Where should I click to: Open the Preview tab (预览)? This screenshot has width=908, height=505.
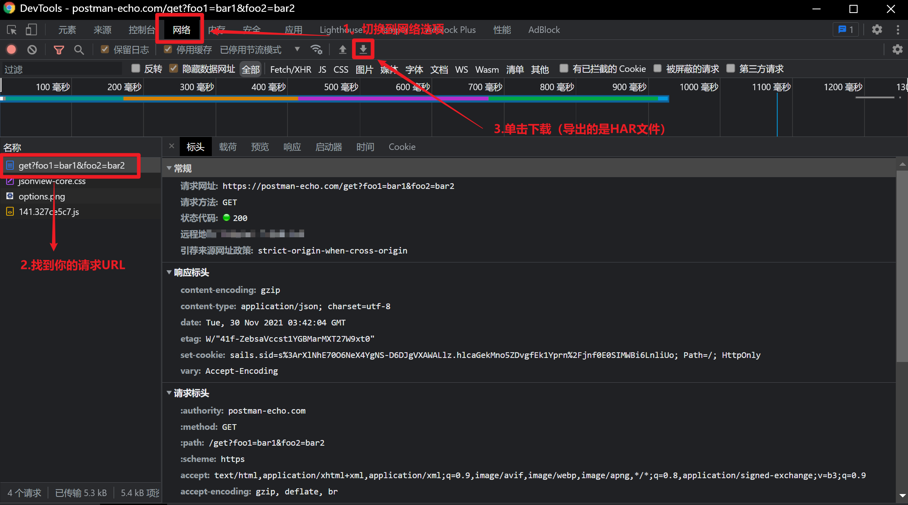coord(260,147)
